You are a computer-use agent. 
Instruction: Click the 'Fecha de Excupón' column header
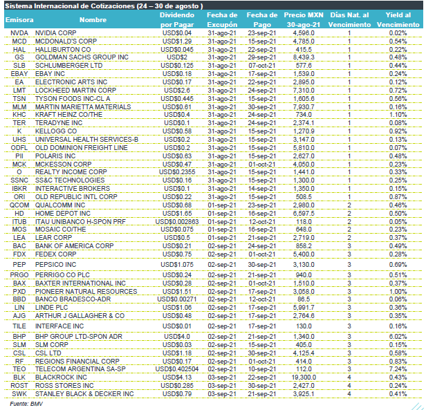pos(222,20)
